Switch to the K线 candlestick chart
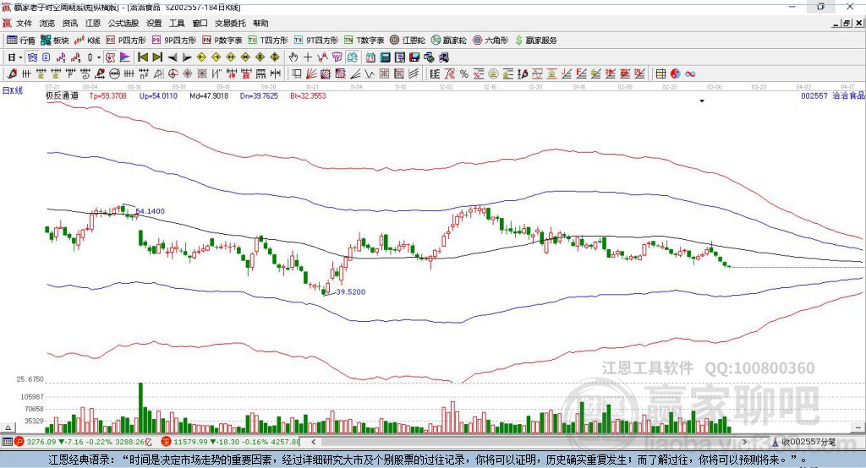 [x=87, y=41]
